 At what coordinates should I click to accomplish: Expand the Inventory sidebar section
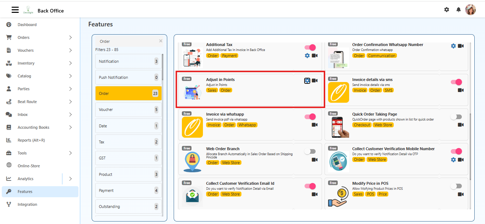pos(70,63)
